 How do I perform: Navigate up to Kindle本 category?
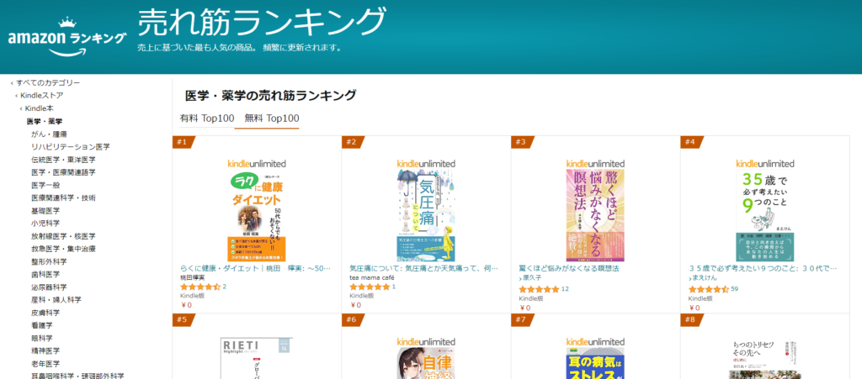[39, 108]
